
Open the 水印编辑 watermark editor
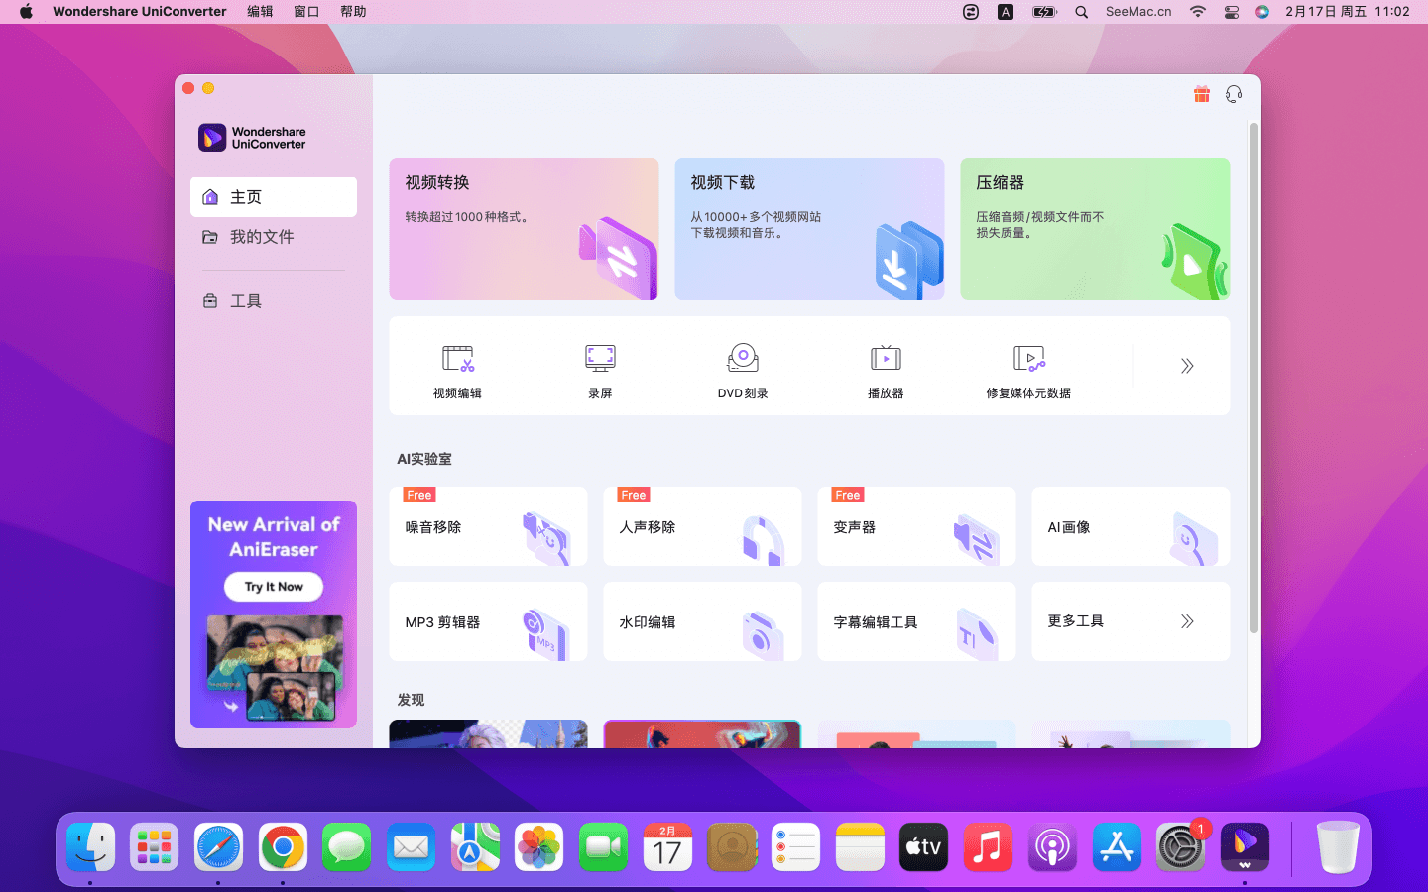point(702,621)
